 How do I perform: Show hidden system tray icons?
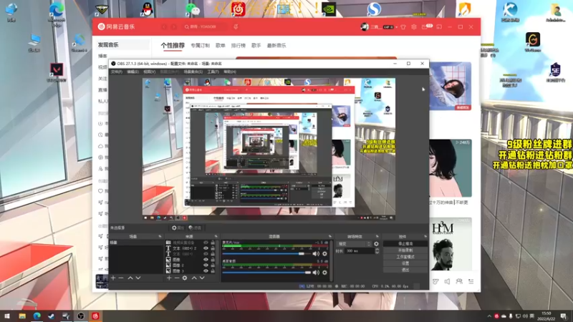click(x=489, y=316)
